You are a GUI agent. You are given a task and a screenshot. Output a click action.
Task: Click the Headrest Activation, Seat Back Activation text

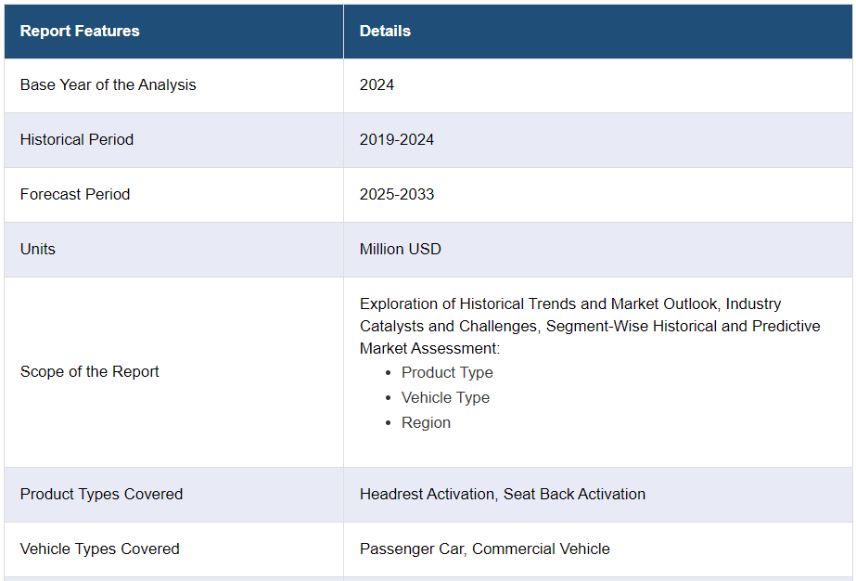503,494
